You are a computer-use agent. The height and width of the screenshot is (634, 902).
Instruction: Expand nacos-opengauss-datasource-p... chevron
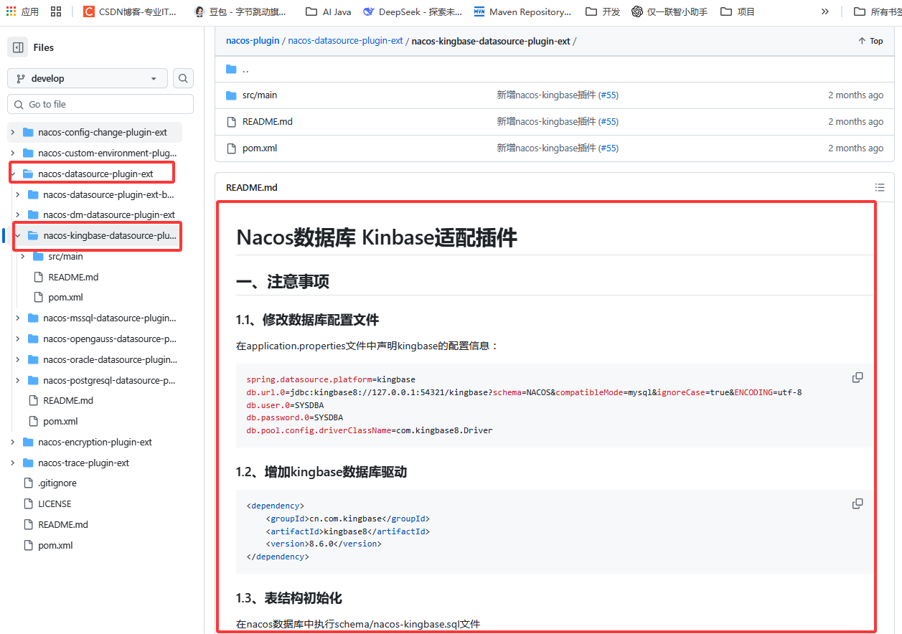(18, 339)
